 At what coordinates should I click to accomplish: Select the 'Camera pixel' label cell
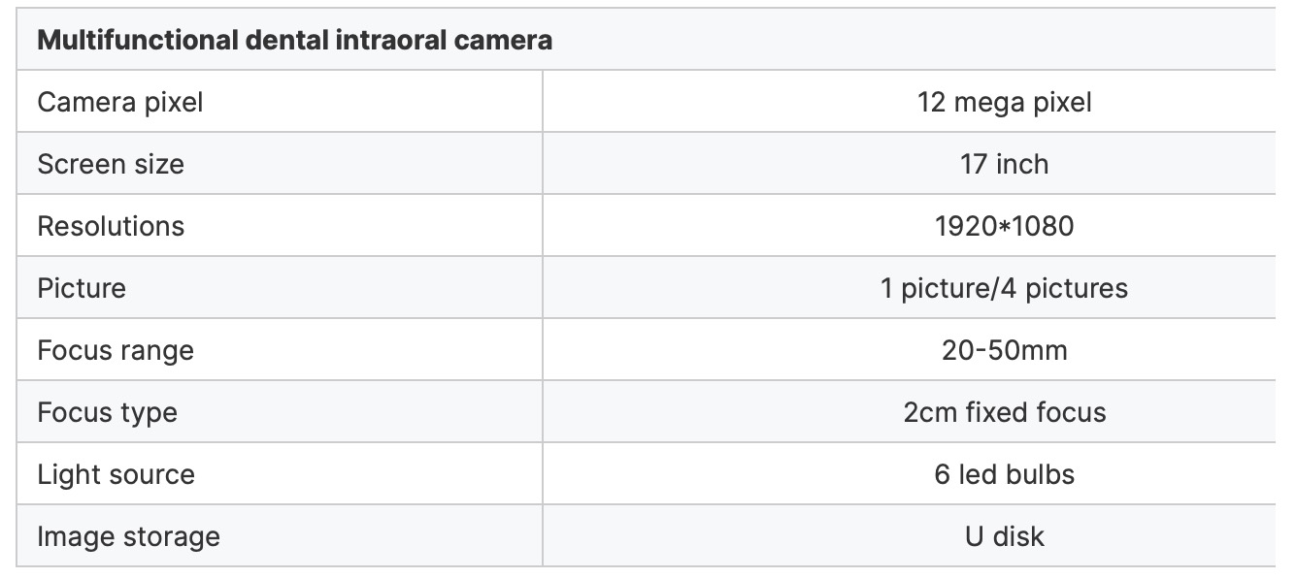120,102
